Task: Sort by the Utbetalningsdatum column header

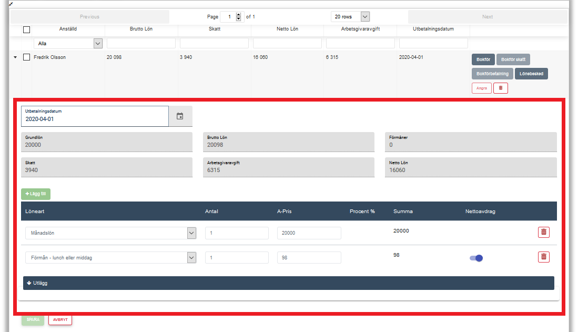Action: click(x=433, y=29)
